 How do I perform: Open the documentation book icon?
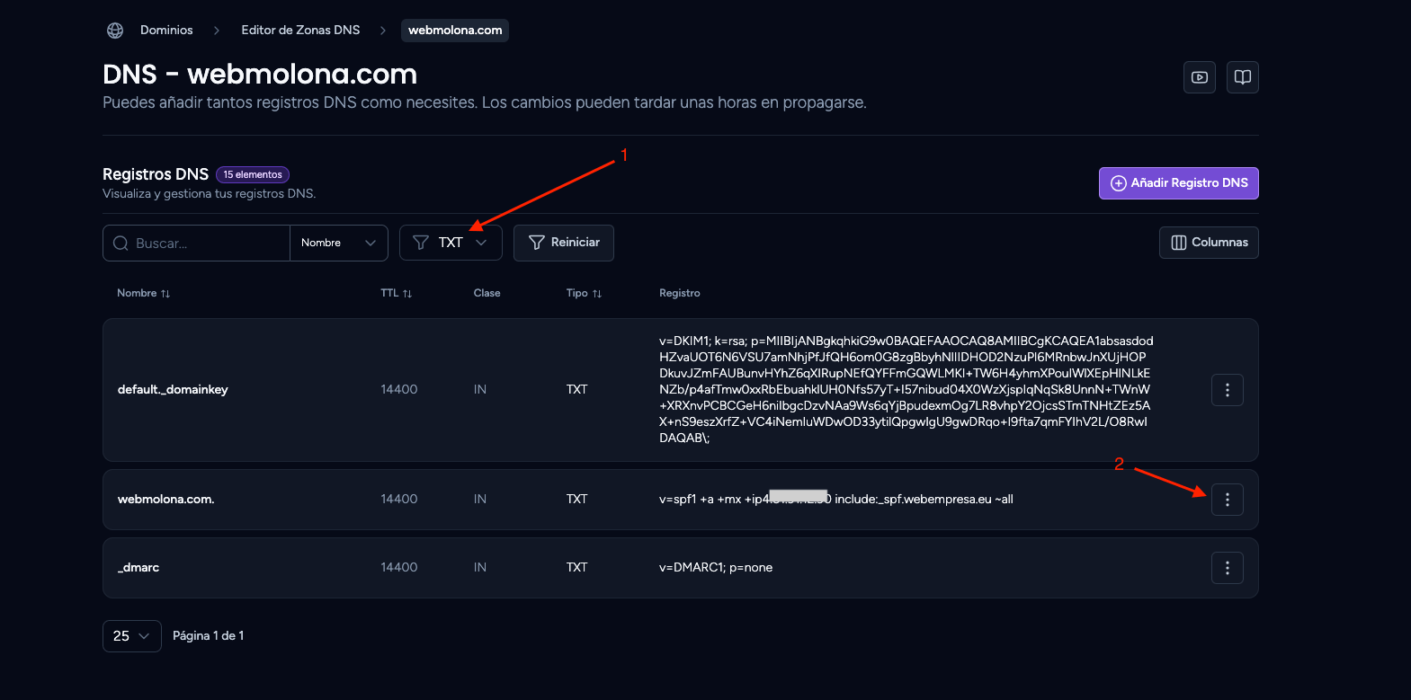click(x=1243, y=77)
